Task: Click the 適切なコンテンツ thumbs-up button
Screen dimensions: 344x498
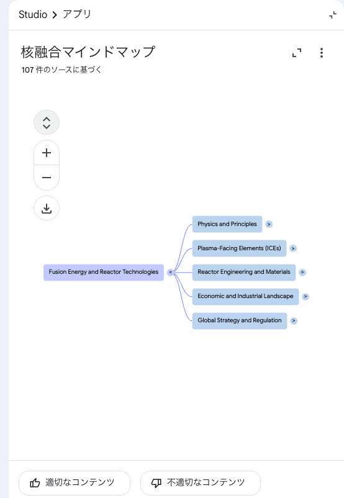Action: coord(75,482)
